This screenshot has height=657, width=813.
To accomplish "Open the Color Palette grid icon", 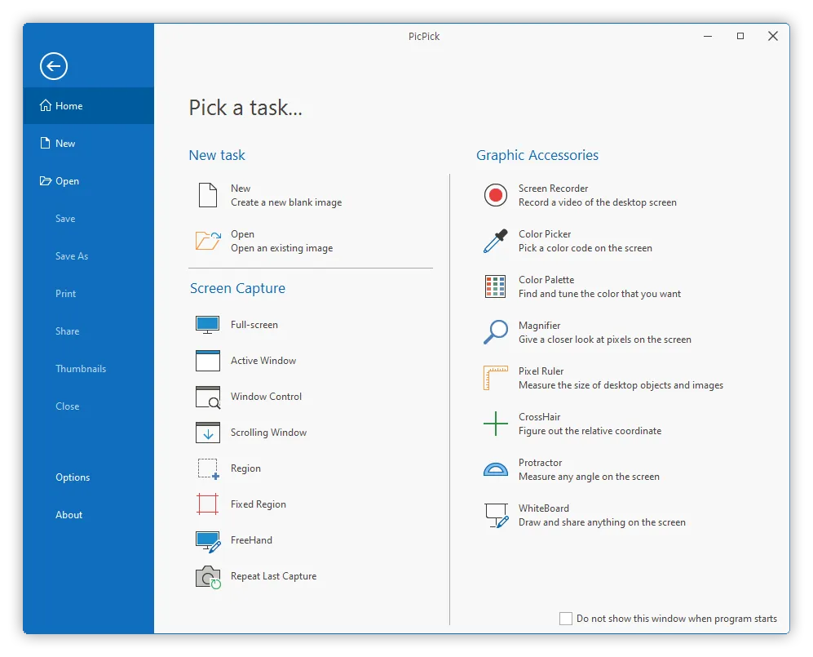I will click(x=495, y=286).
